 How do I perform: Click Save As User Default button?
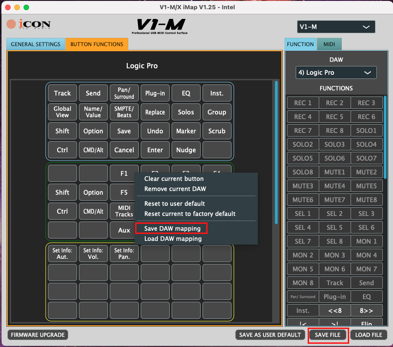pyautogui.click(x=270, y=335)
